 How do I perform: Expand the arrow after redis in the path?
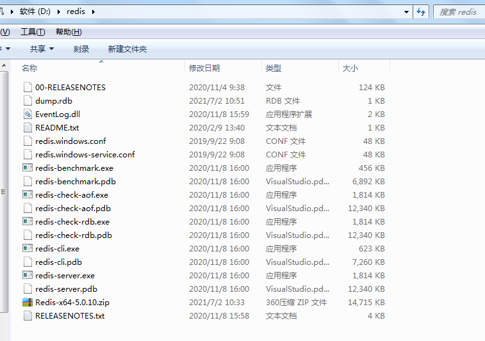click(94, 12)
